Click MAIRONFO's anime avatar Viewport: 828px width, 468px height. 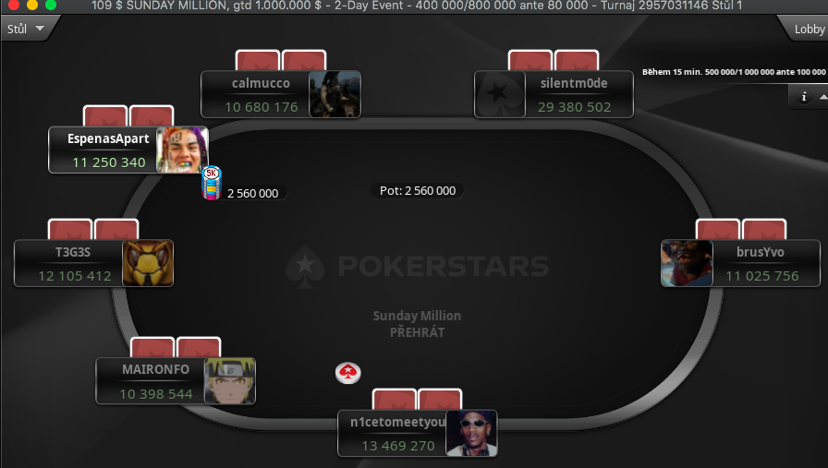230,381
